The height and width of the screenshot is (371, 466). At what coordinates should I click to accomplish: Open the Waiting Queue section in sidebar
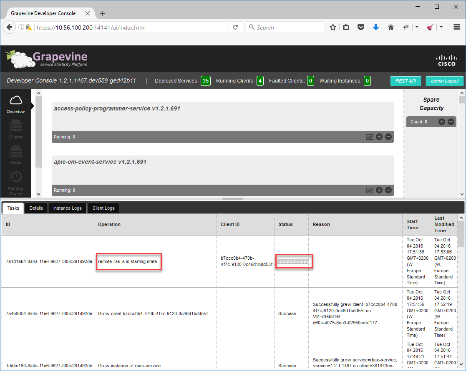click(16, 183)
